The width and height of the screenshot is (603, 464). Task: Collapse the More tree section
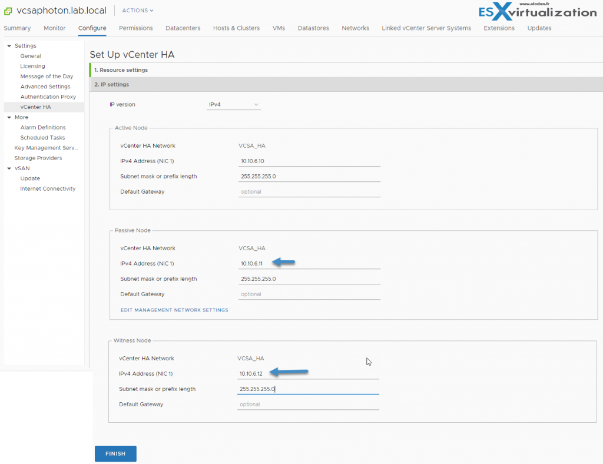(9, 117)
